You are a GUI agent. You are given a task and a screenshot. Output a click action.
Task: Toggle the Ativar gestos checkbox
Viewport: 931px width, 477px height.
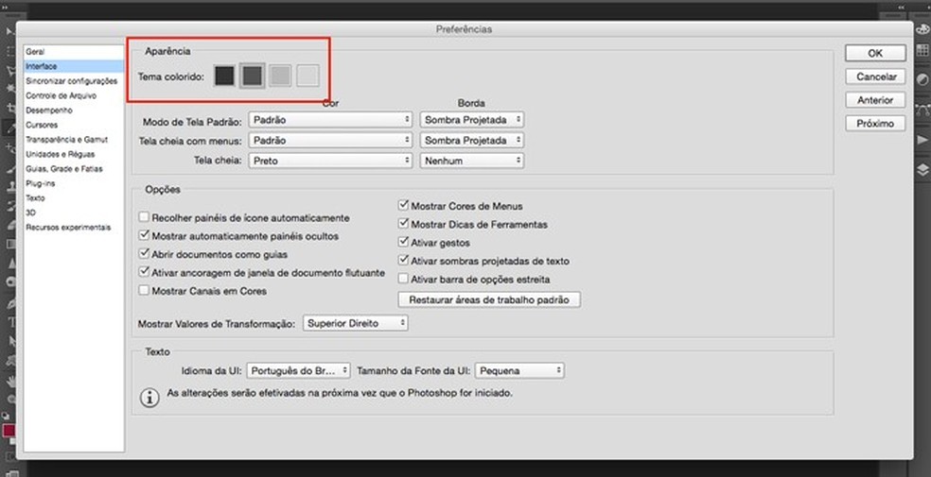[404, 243]
